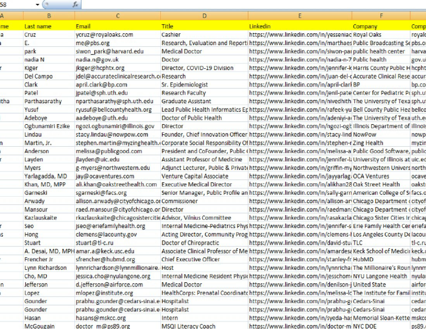Select column B header
426x329 pixels.
pyautogui.click(x=49, y=16)
